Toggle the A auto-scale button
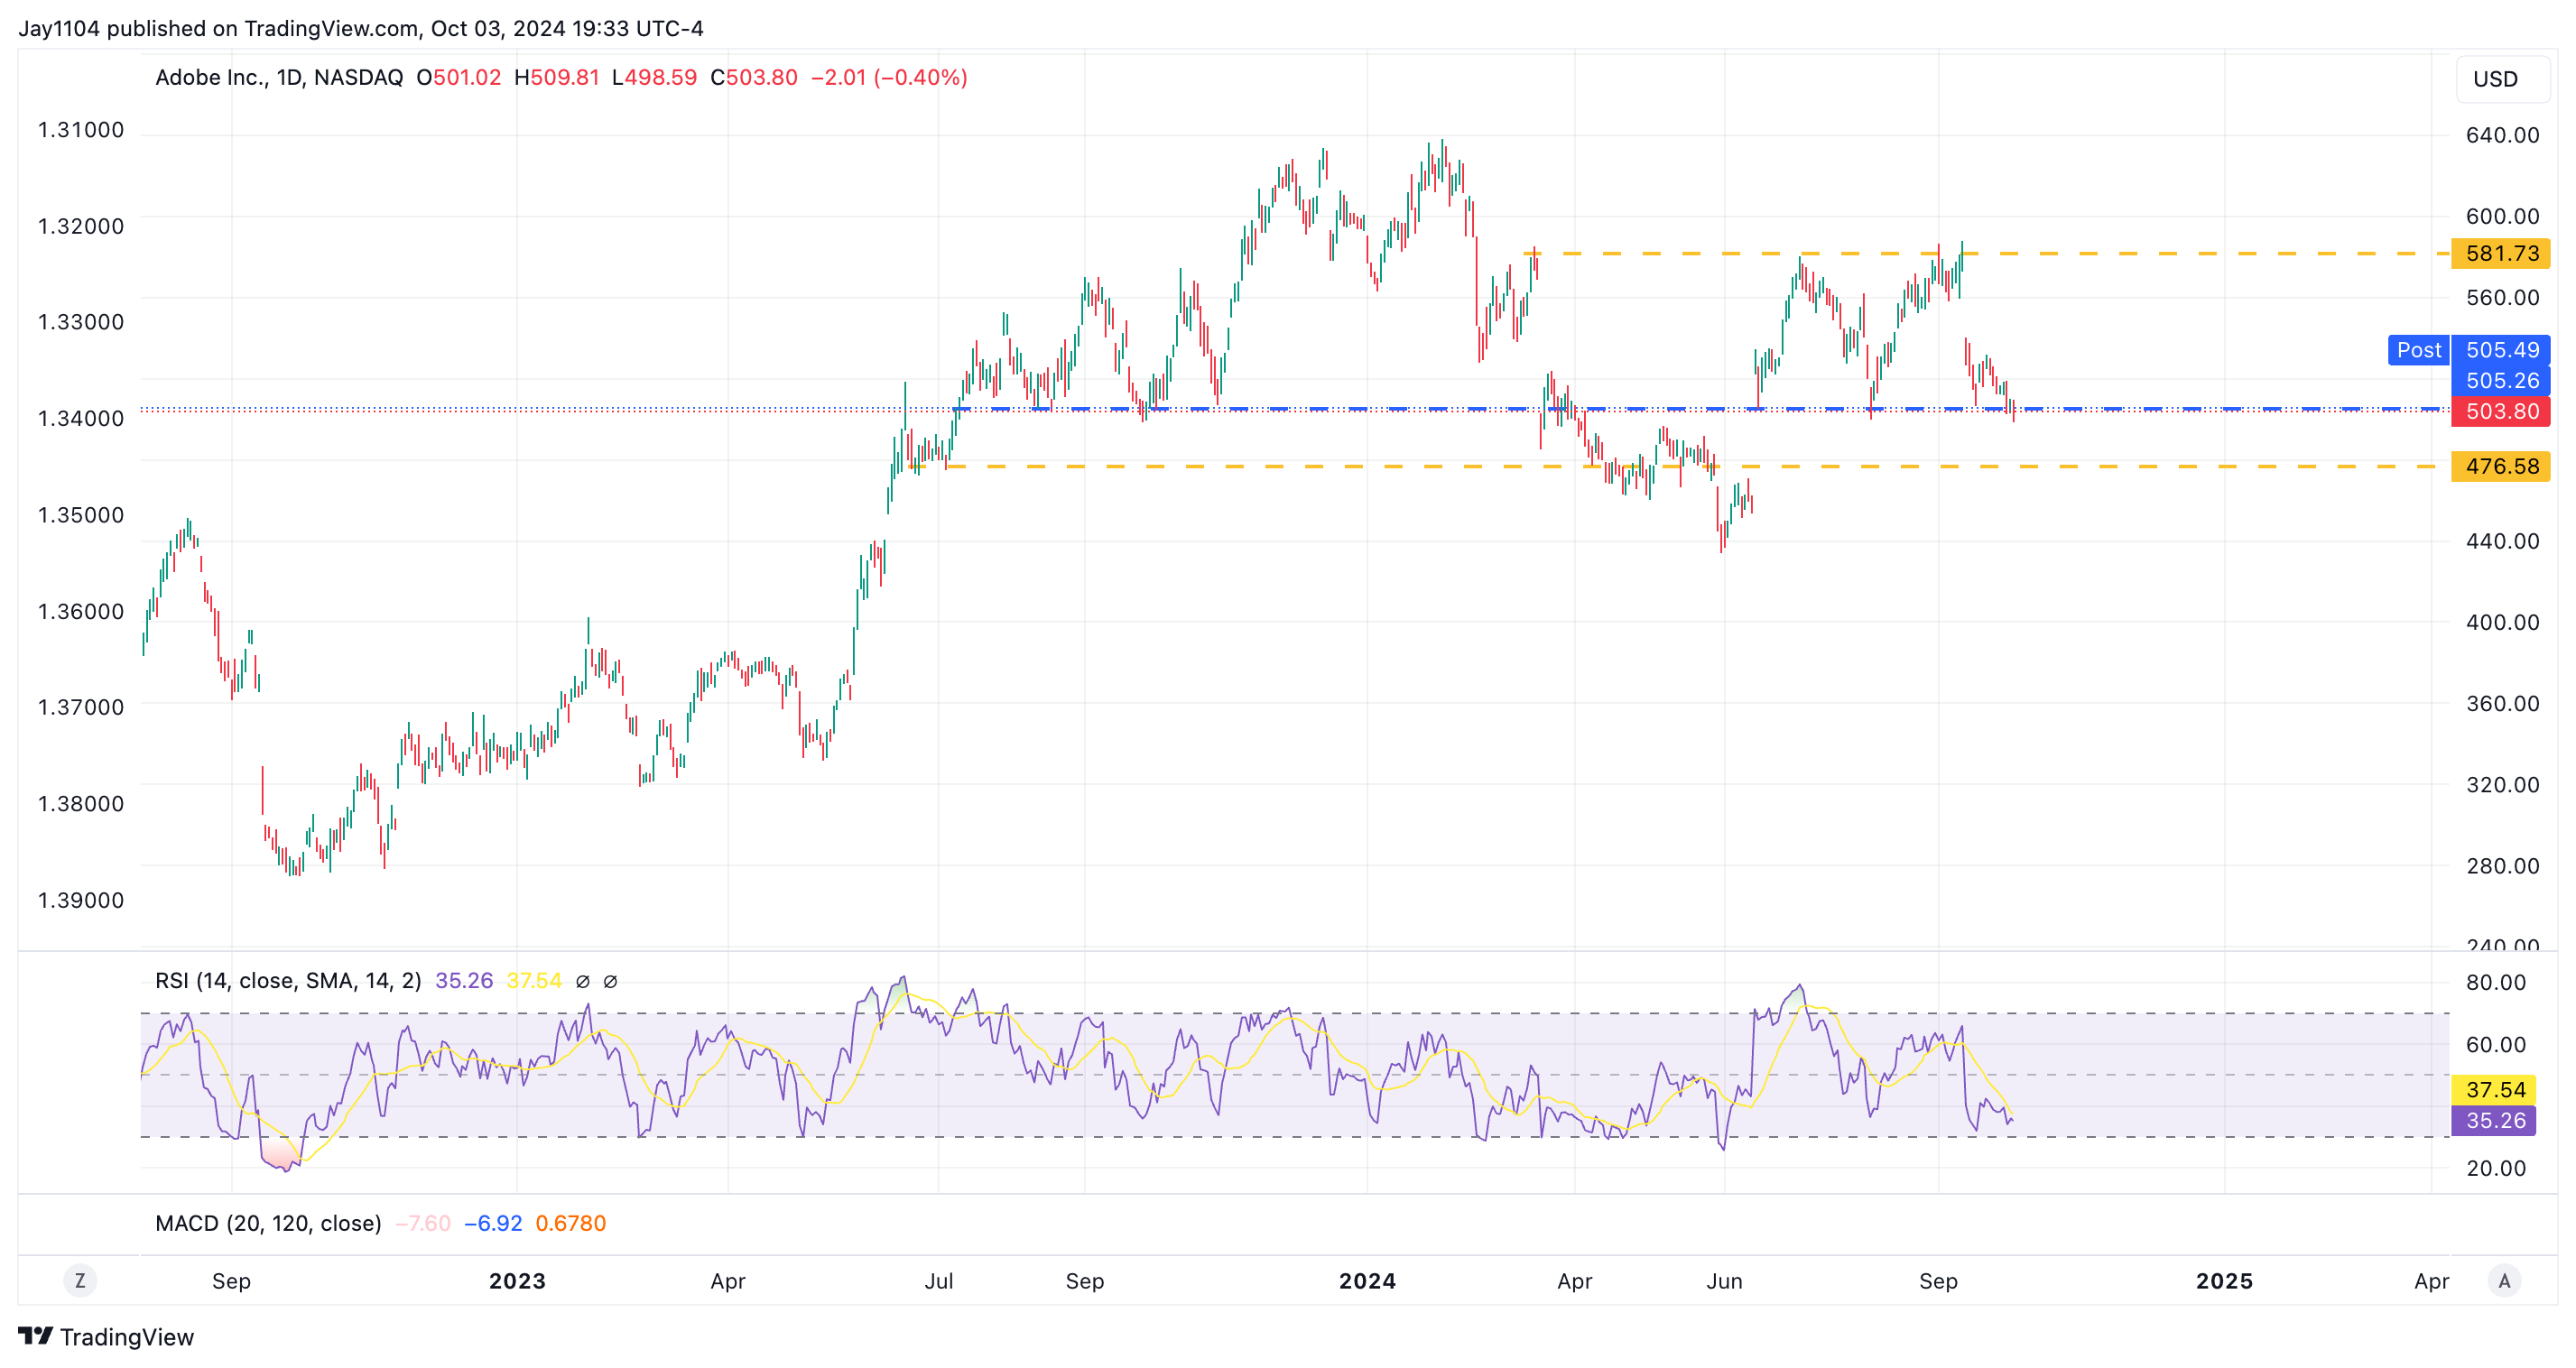This screenshot has height=1368, width=2576. (2504, 1281)
